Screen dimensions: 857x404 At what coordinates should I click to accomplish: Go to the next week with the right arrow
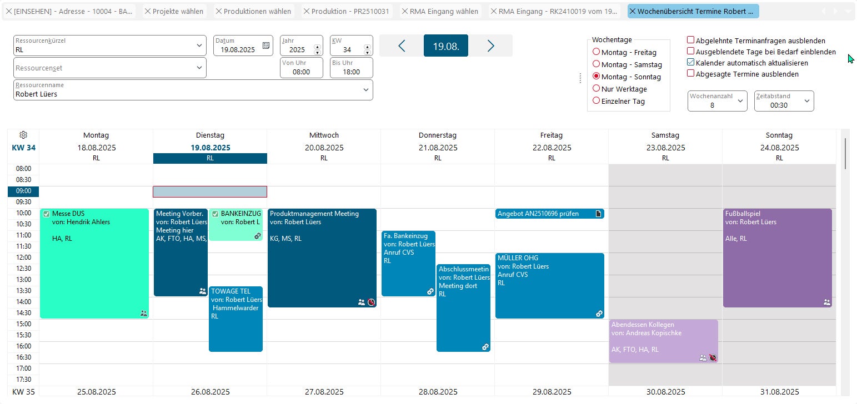point(490,46)
